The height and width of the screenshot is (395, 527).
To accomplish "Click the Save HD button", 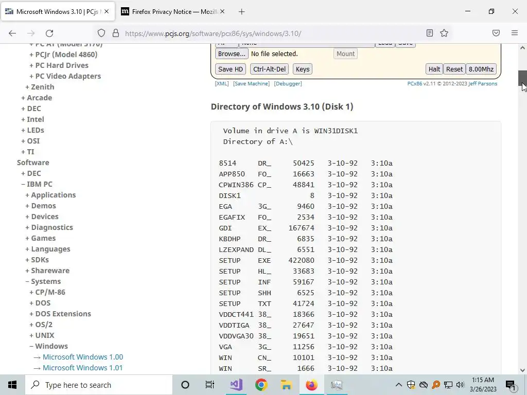I will click(230, 69).
